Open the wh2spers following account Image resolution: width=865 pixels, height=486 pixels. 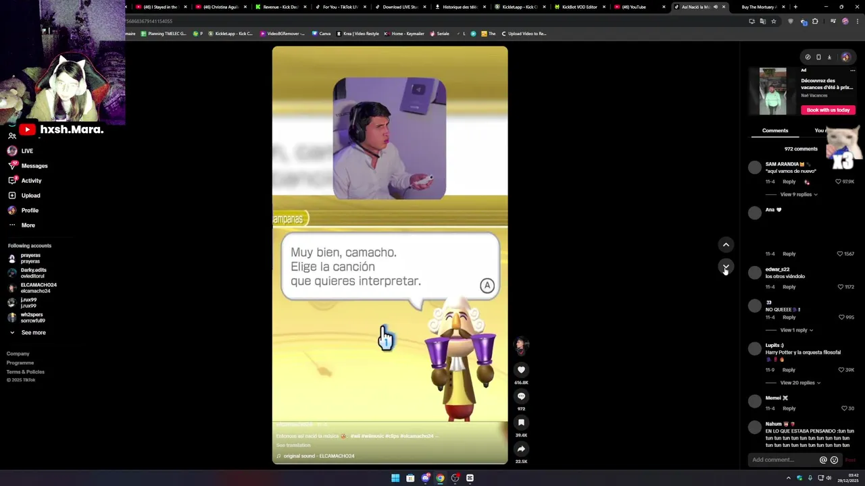coord(26,317)
